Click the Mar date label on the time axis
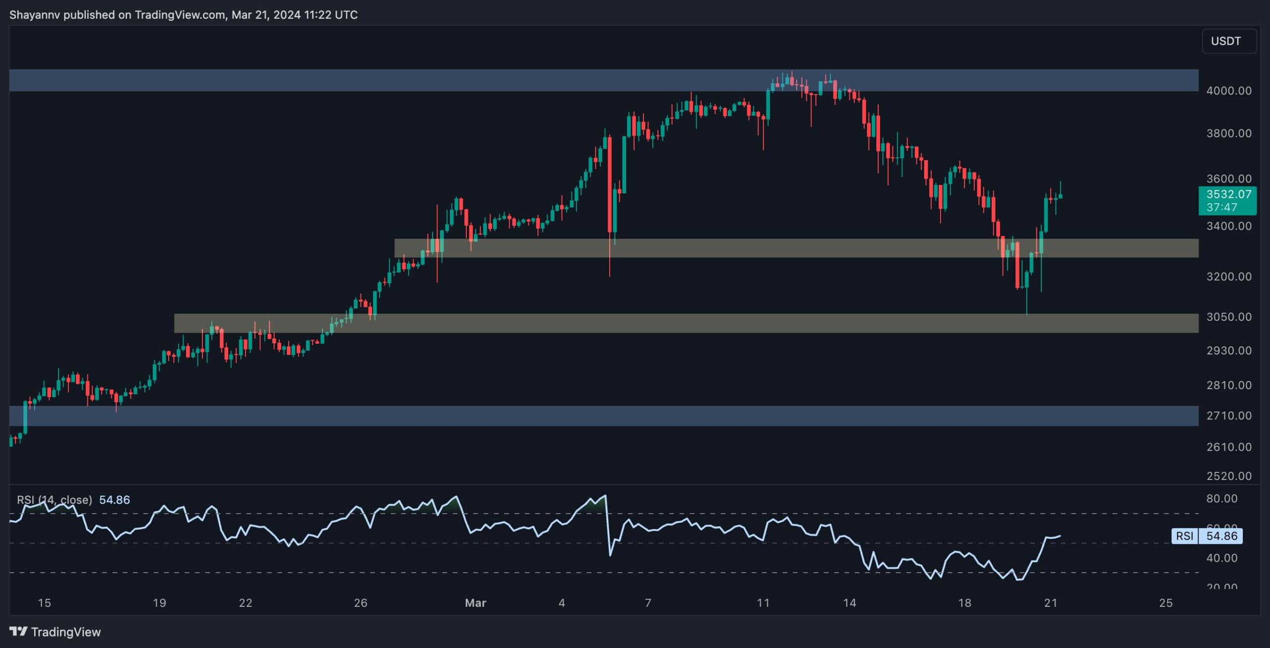Viewport: 1270px width, 648px height. pos(475,603)
